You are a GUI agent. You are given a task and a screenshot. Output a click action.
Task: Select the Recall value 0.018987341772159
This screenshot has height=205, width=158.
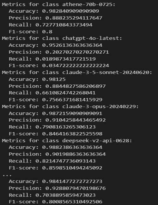(x=65, y=59)
